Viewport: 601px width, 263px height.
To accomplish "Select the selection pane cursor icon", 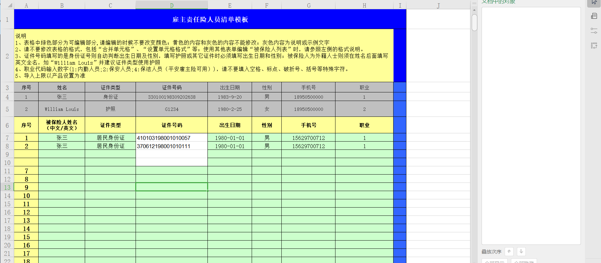I will pos(594,2).
